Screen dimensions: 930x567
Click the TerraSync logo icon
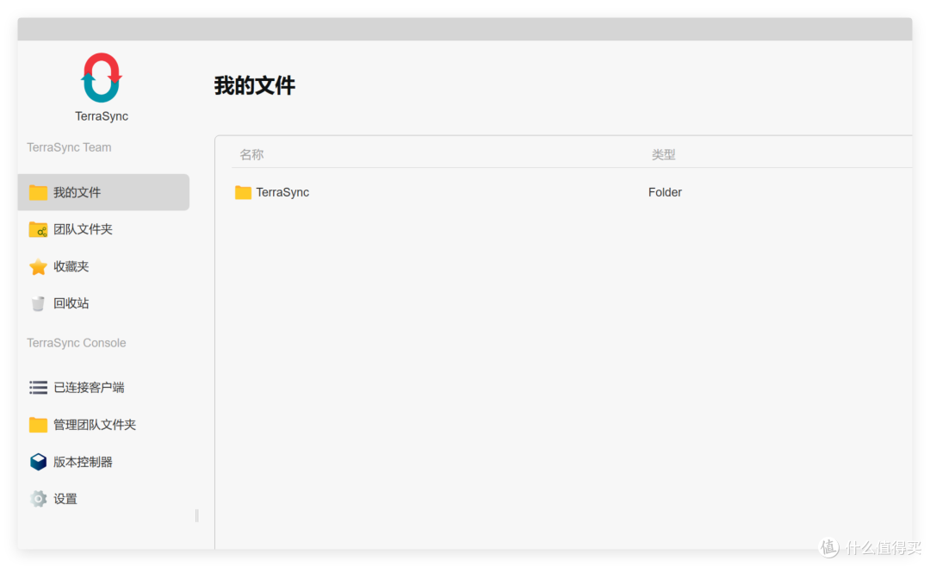(102, 78)
